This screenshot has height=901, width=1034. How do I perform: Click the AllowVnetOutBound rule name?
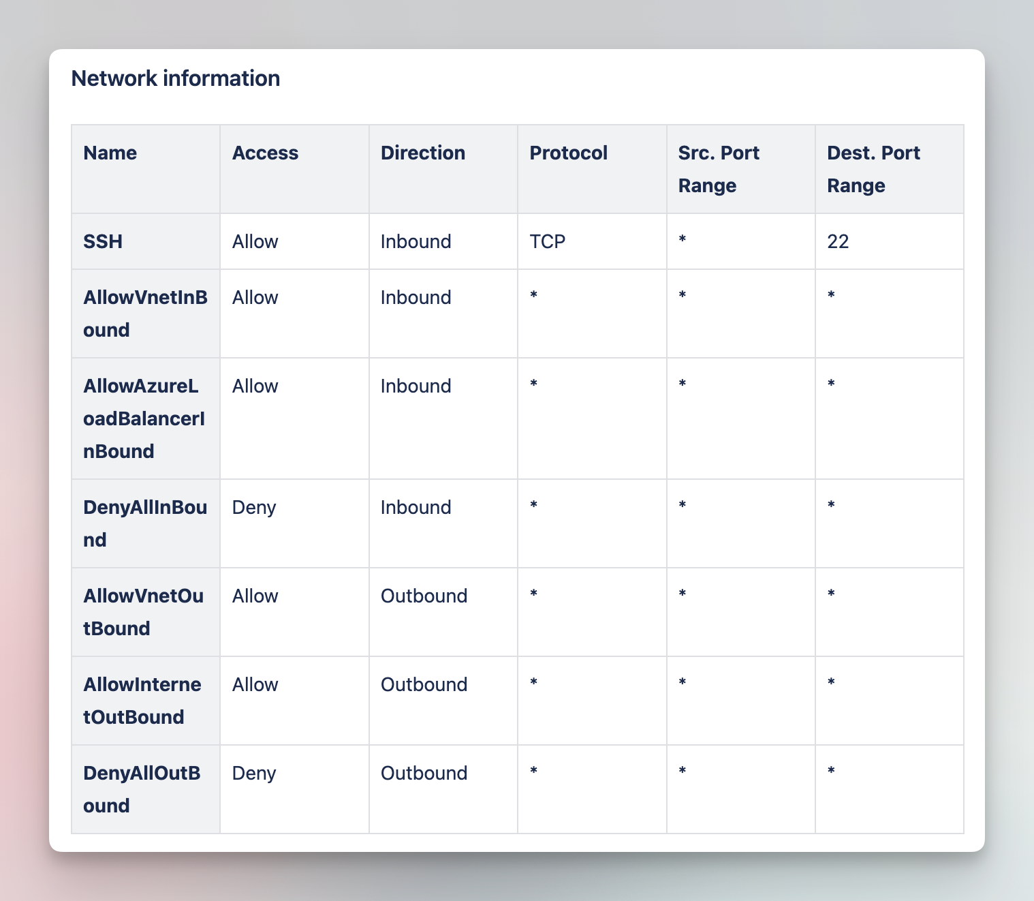coord(143,612)
